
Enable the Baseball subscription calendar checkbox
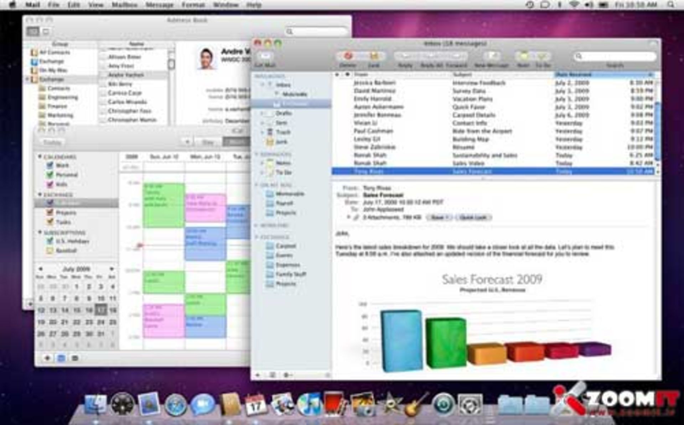pos(50,251)
